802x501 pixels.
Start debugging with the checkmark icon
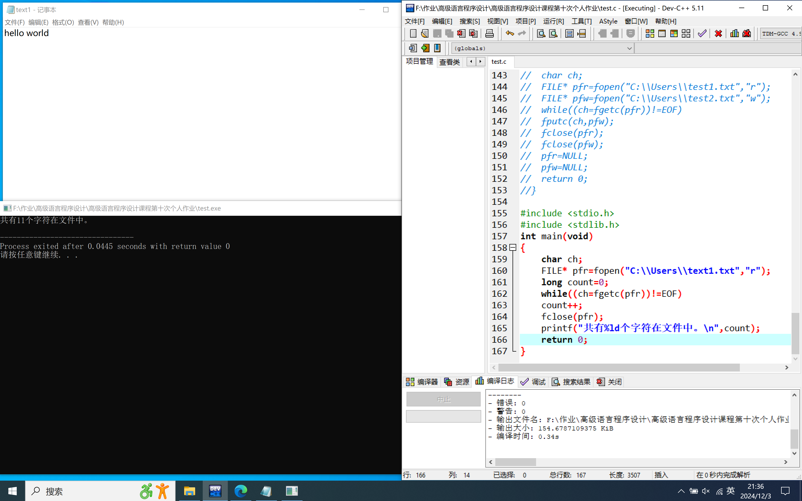[702, 33]
